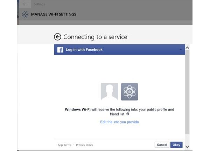Viewport: 210px width, 151px height.
Task: Go back using the circled arrow icon
Action: (x=57, y=37)
